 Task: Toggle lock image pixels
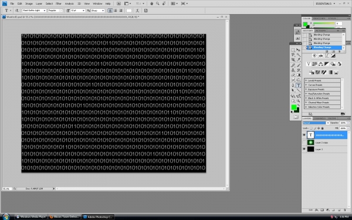click(314, 128)
